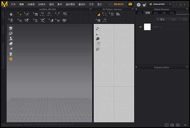Open the cloud account icon
Image resolution: width=190 pixels, height=128 pixels.
(x=130, y=4)
